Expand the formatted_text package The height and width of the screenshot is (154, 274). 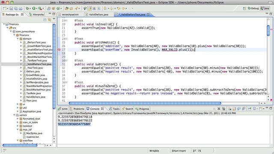[x=18, y=118]
